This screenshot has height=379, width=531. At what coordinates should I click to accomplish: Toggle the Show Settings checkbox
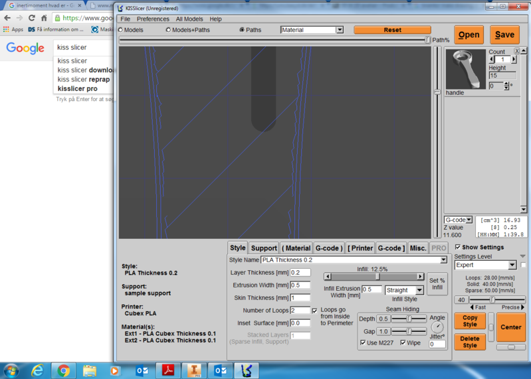[457, 247]
